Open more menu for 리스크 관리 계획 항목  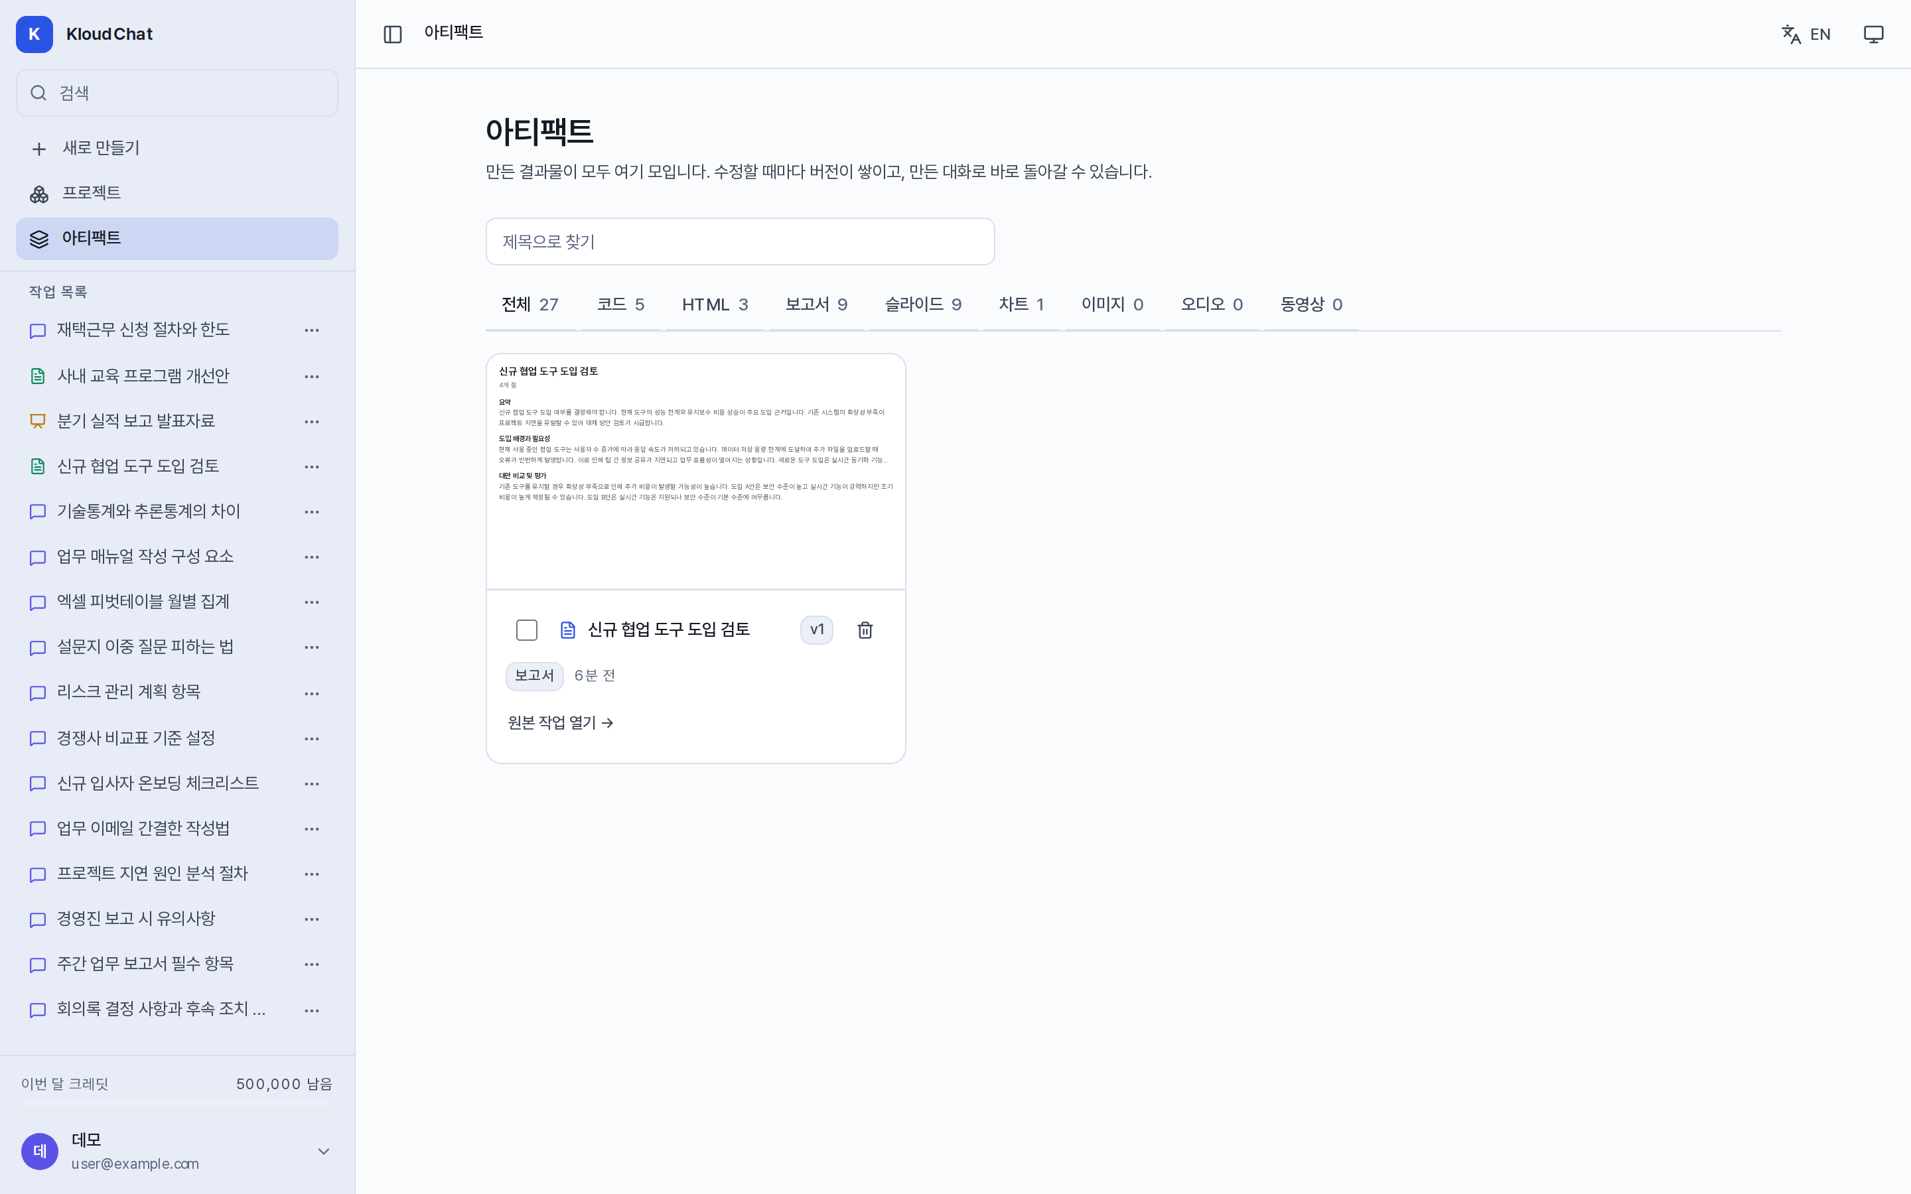pyautogui.click(x=312, y=693)
